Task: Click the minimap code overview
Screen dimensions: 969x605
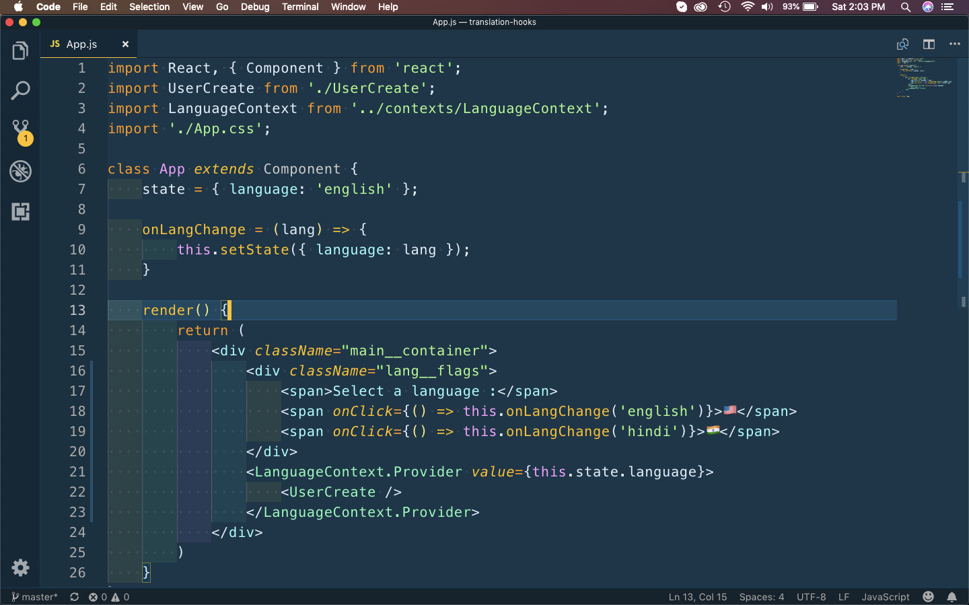Action: pos(925,77)
